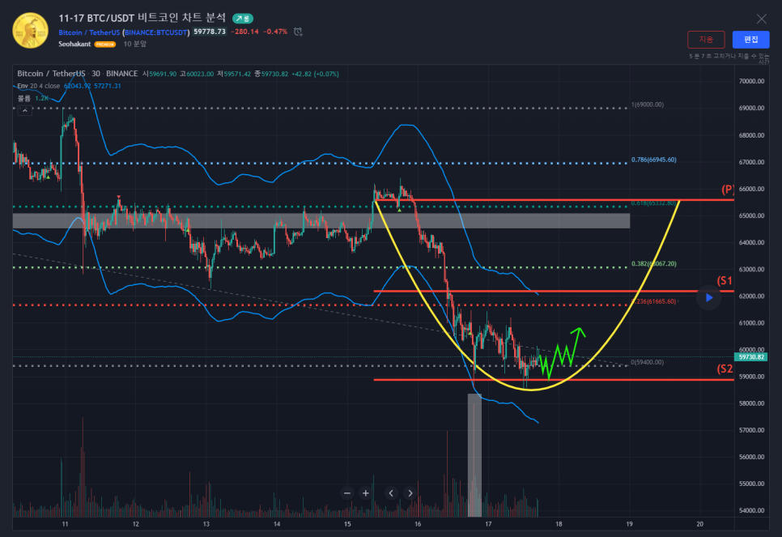Click the zoom out minus button
This screenshot has width=782, height=537.
point(347,492)
